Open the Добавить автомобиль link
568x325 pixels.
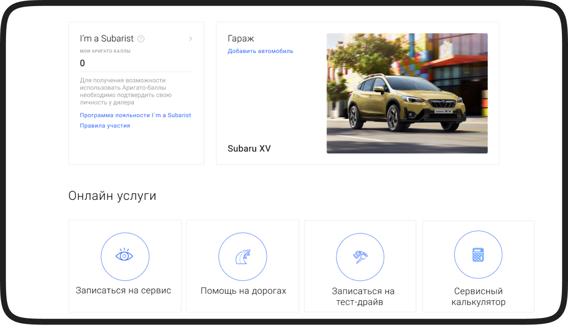(x=260, y=51)
